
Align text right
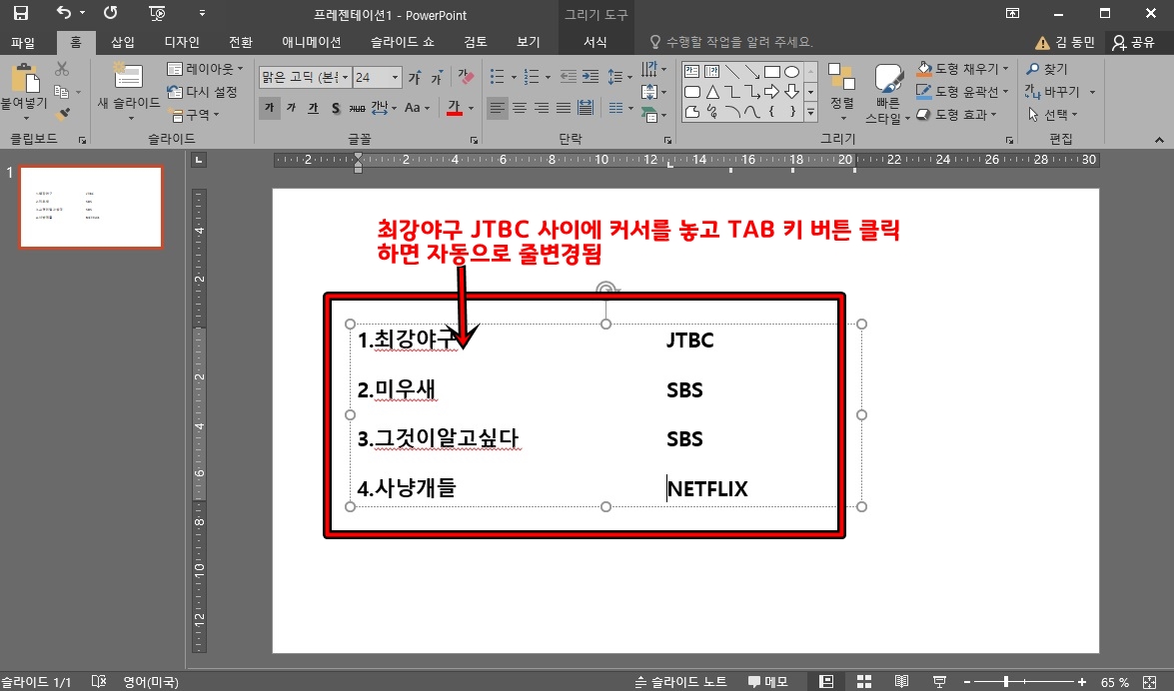542,108
